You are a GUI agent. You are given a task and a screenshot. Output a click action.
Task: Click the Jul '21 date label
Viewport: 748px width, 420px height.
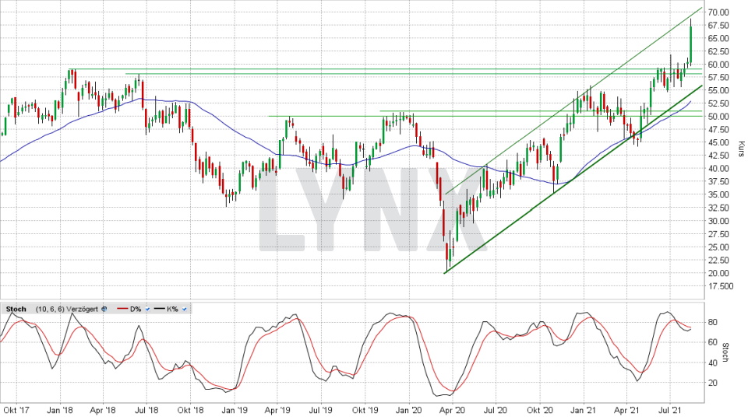tap(670, 410)
